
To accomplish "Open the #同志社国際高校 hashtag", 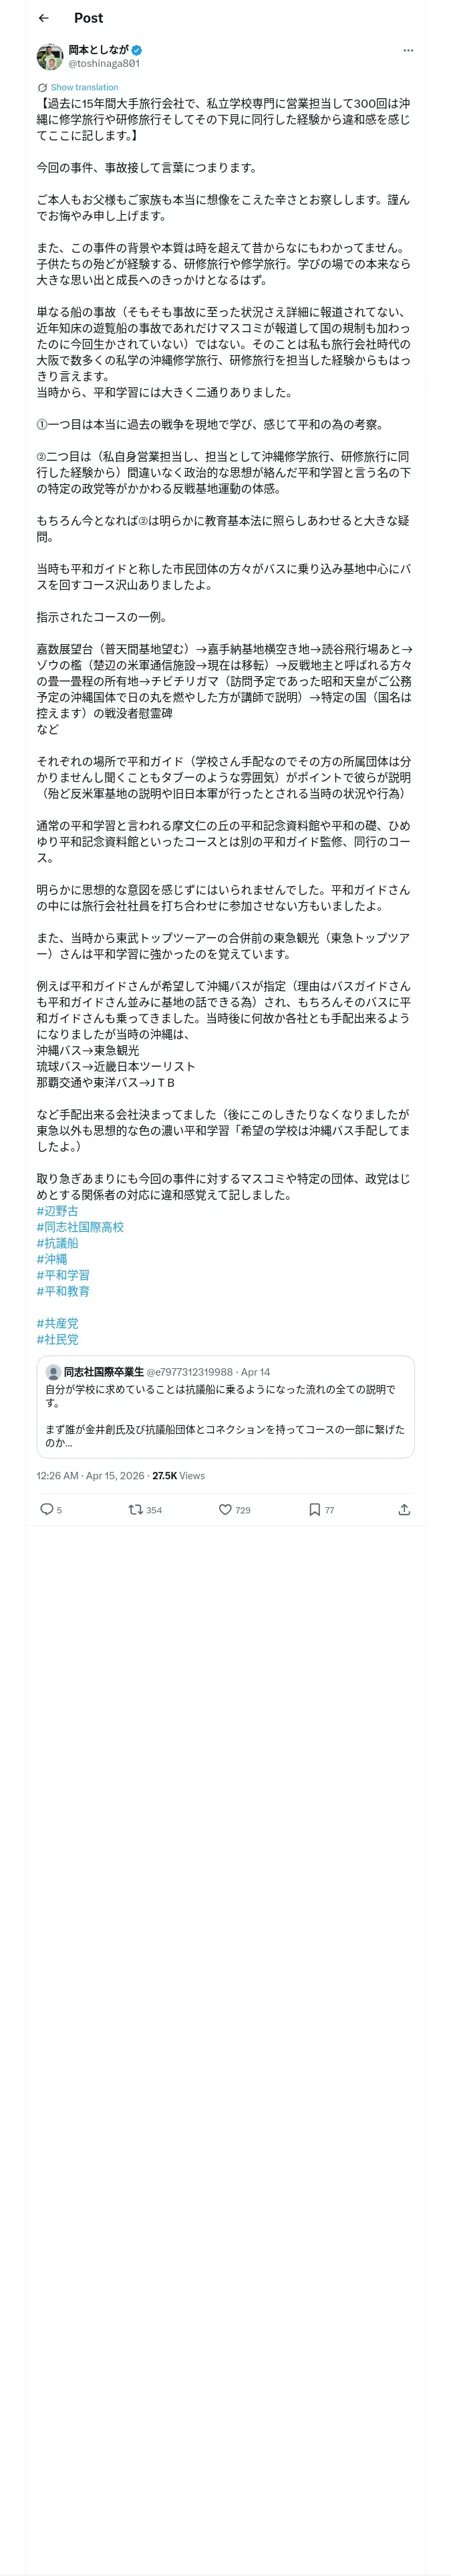I will point(80,1226).
